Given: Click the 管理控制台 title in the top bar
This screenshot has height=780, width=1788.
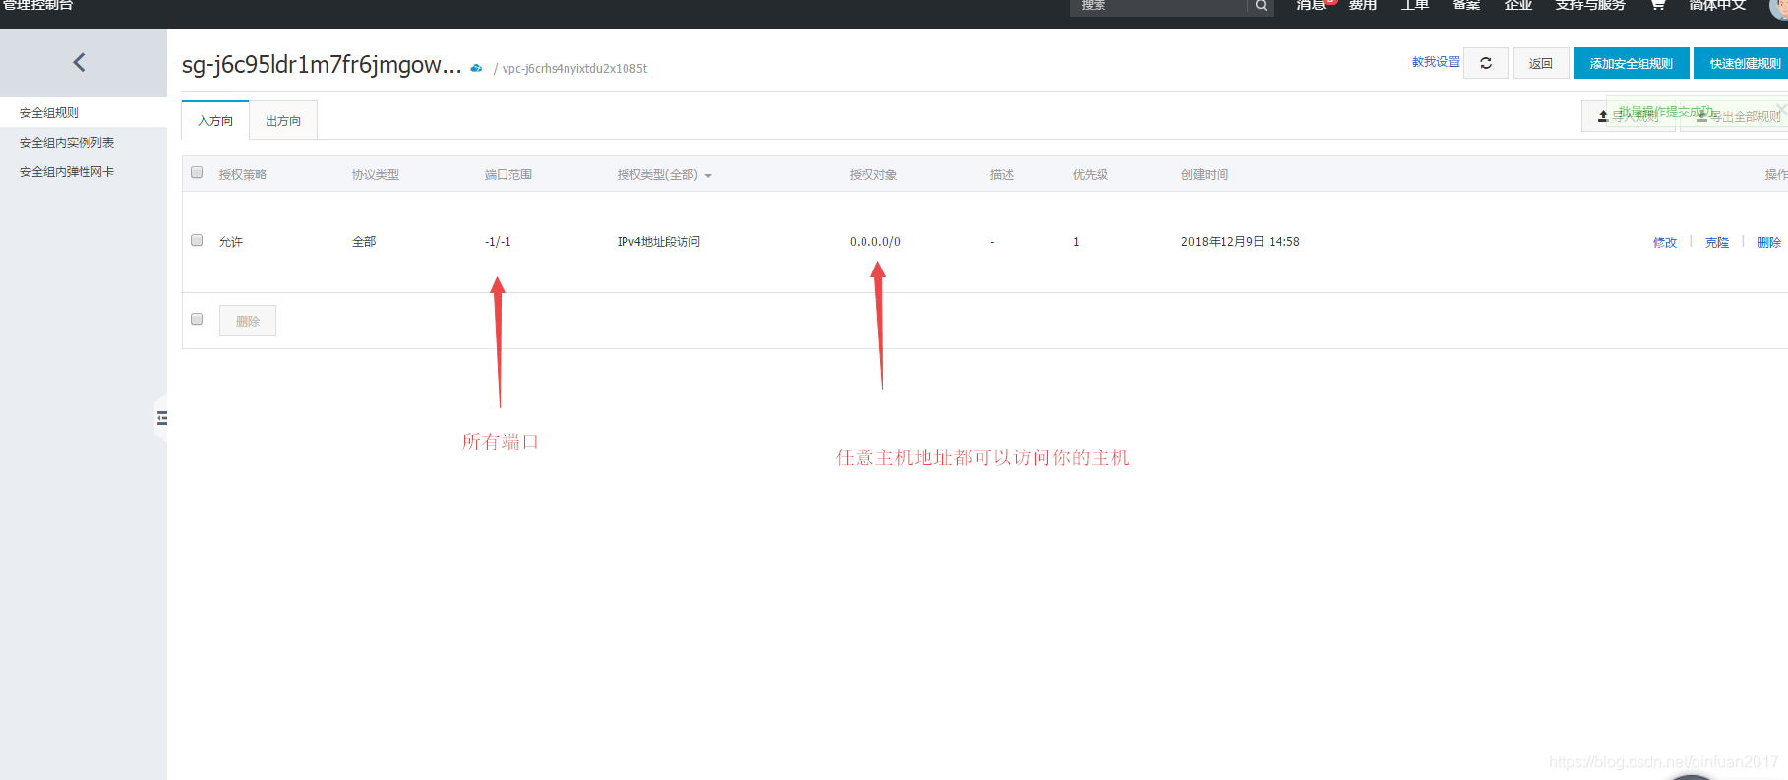Looking at the screenshot, I should point(37,6).
